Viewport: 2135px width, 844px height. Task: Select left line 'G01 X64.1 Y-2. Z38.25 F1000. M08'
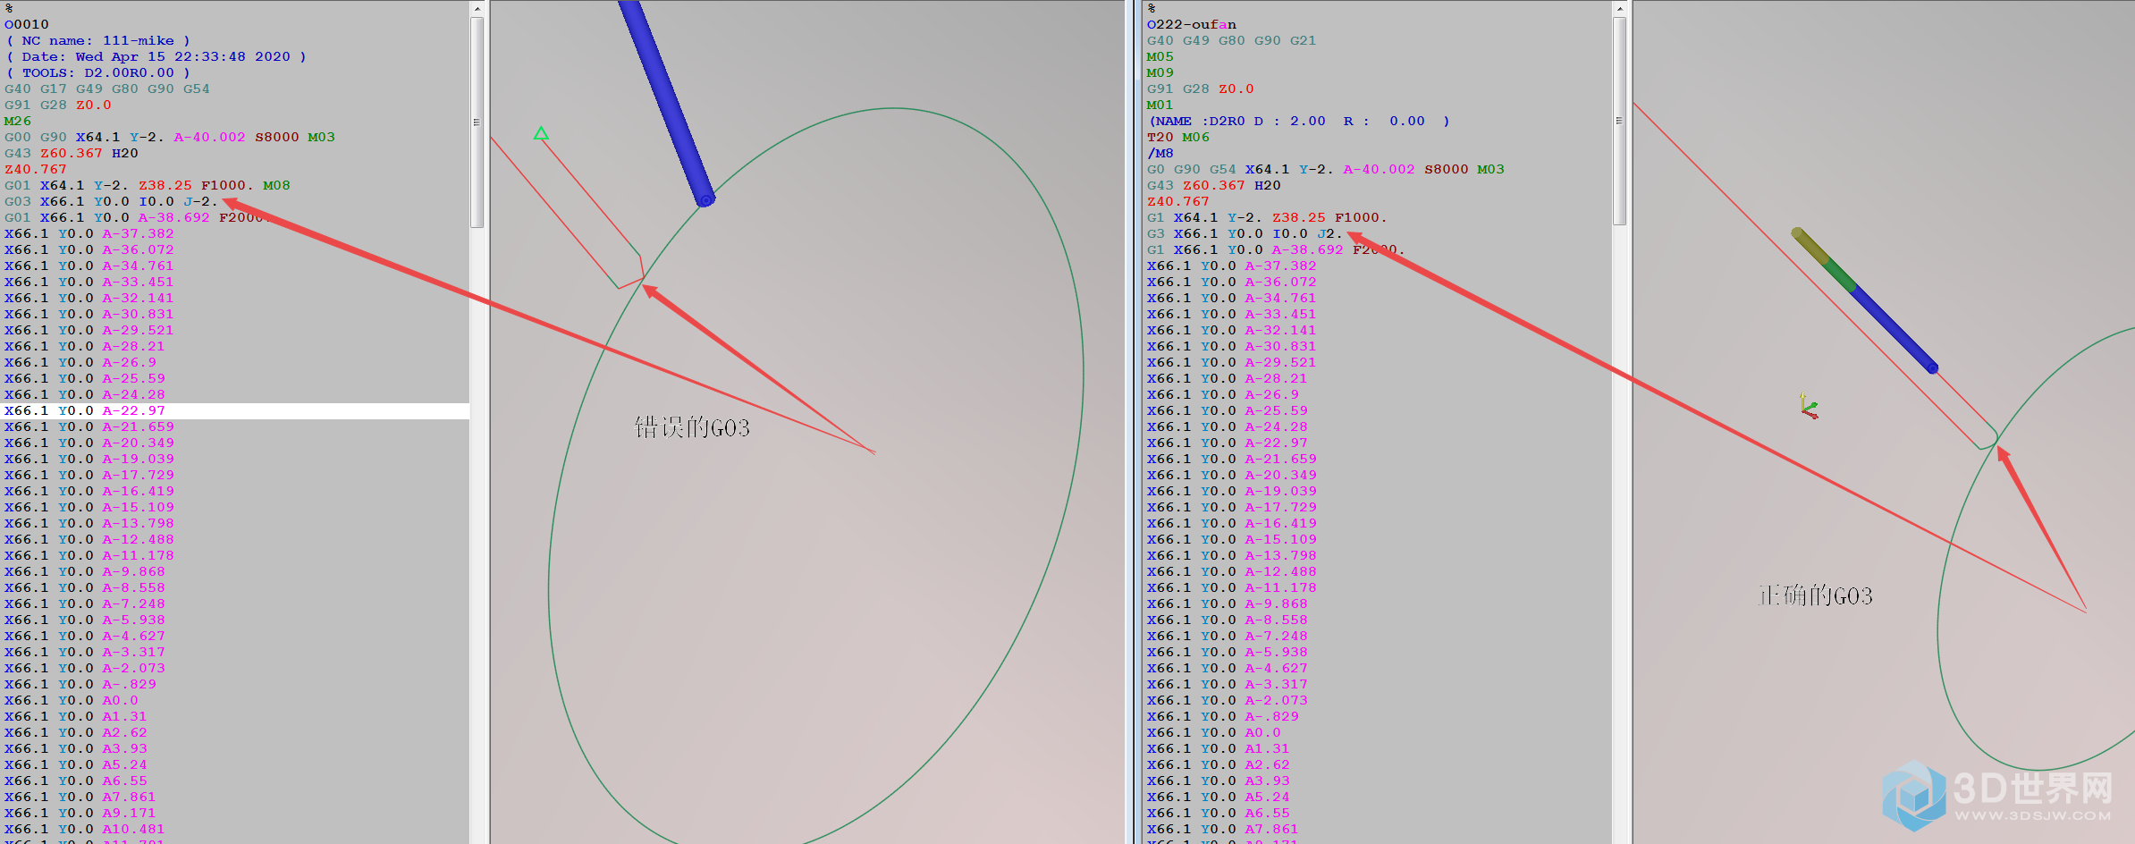[x=148, y=185]
